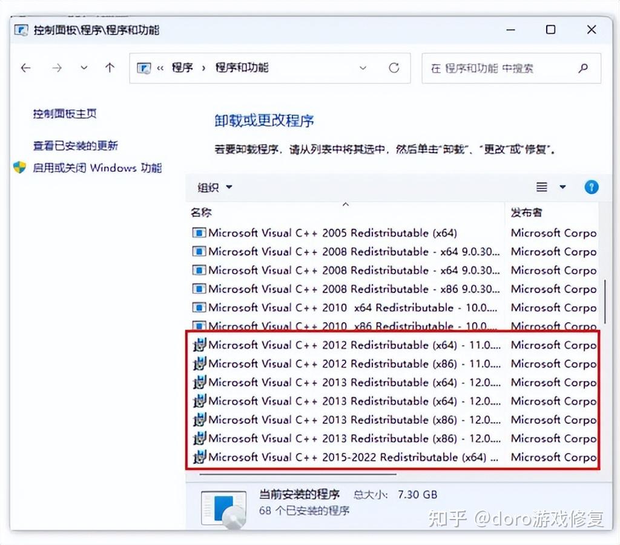Screen dimensions: 620x545
Task: Select Visual C++ 2012 Redistributable (x64) 11.0
Action: [x=354, y=345]
